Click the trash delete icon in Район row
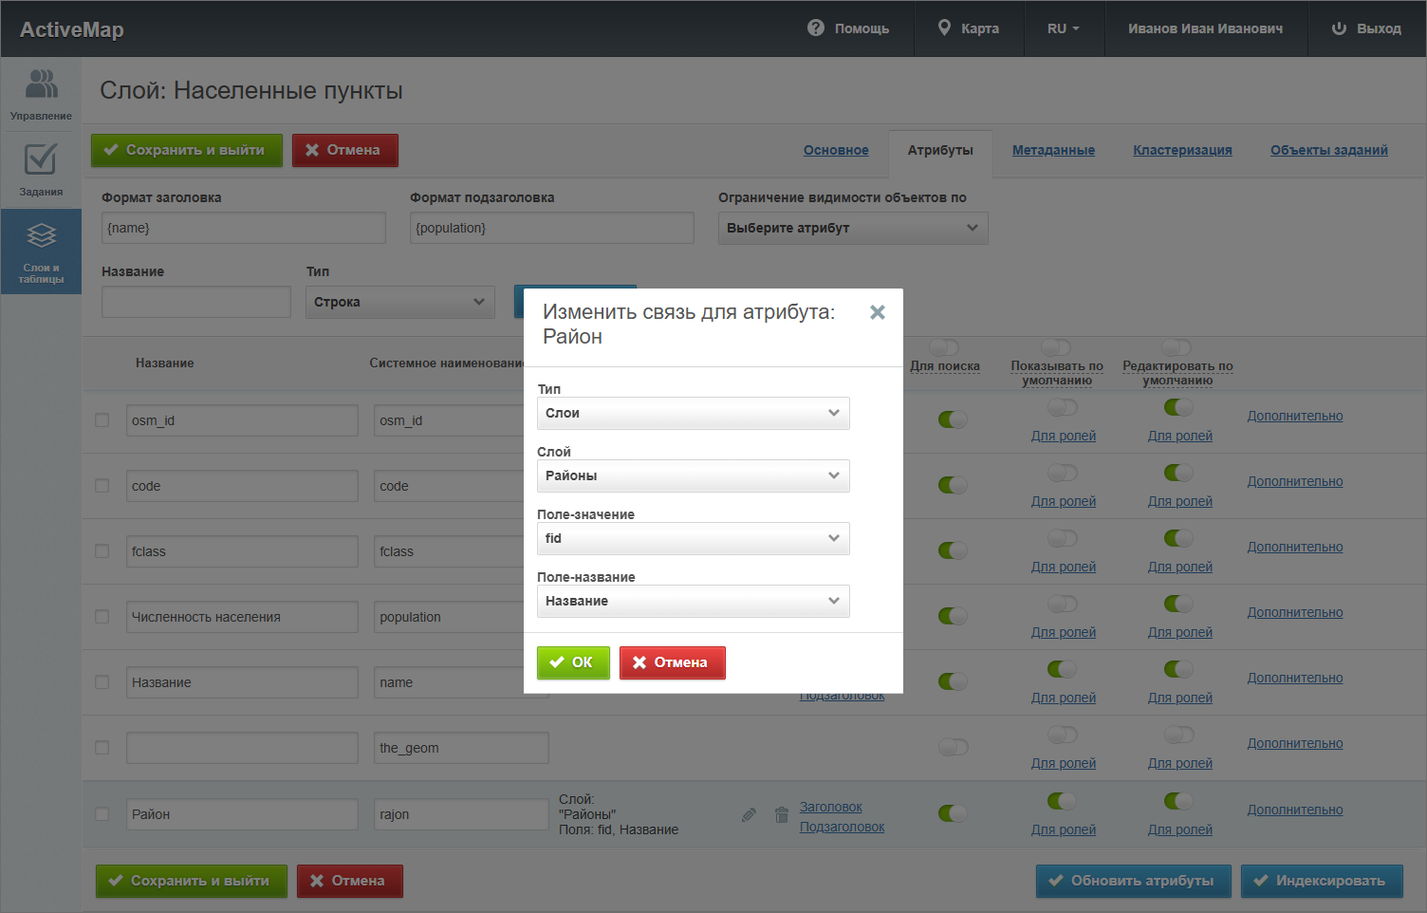 [x=781, y=814]
